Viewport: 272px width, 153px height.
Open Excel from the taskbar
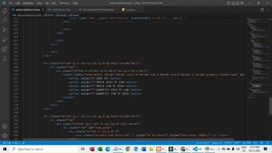(100, 149)
